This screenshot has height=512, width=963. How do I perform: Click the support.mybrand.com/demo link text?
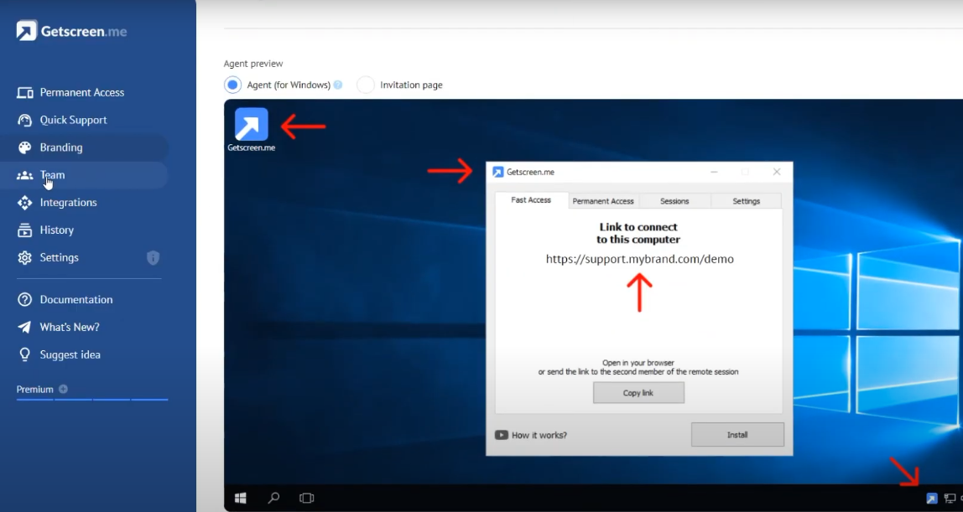640,259
